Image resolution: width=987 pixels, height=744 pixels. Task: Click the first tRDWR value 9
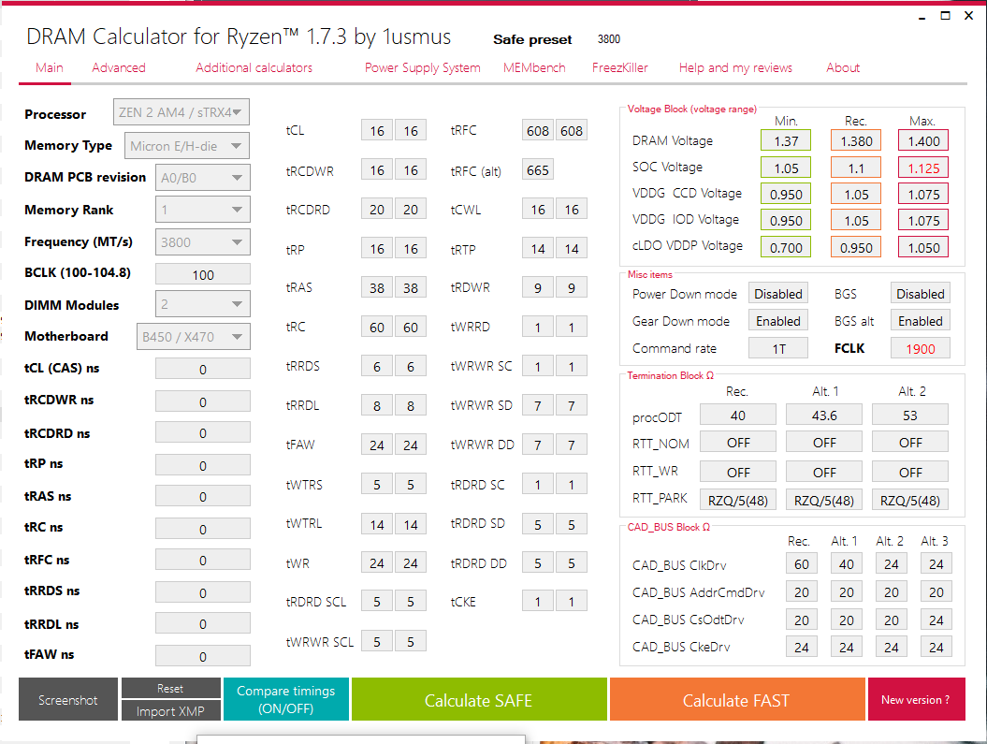538,287
